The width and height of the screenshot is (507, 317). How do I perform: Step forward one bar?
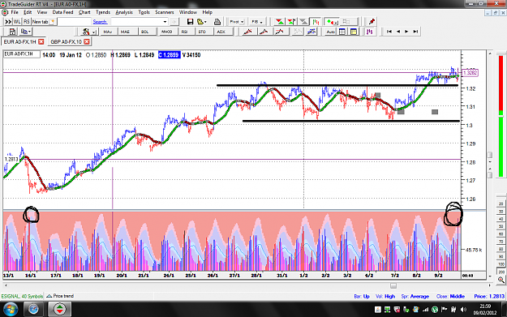[x=406, y=32]
